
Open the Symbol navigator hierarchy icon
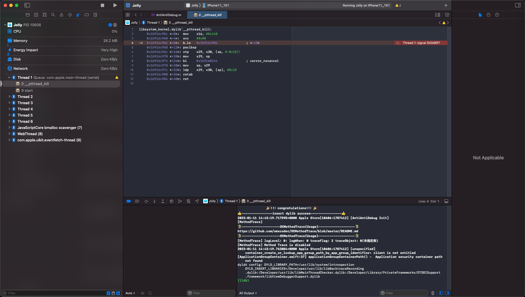(44, 15)
